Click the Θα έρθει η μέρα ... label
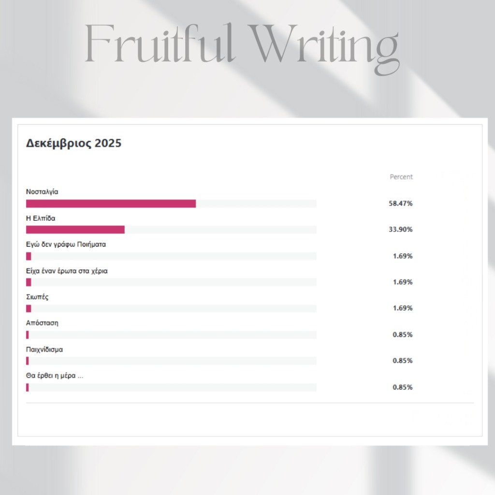The height and width of the screenshot is (495, 495). click(x=55, y=376)
